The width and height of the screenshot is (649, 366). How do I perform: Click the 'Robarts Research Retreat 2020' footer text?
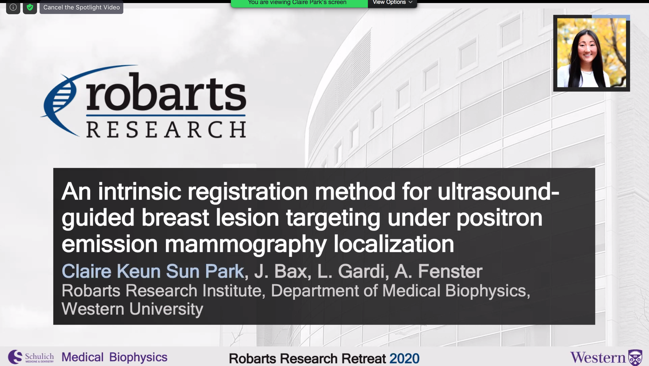click(x=324, y=358)
